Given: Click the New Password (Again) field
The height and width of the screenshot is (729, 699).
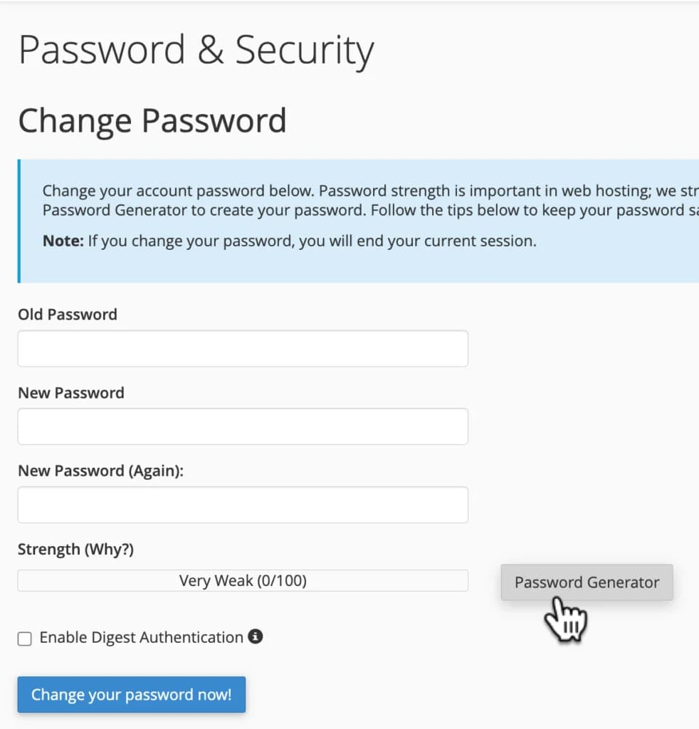Looking at the screenshot, I should [x=242, y=504].
